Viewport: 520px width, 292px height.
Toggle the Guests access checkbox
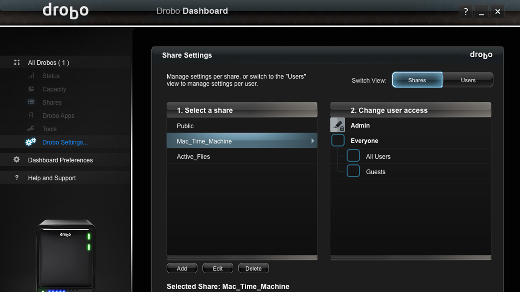pos(353,171)
